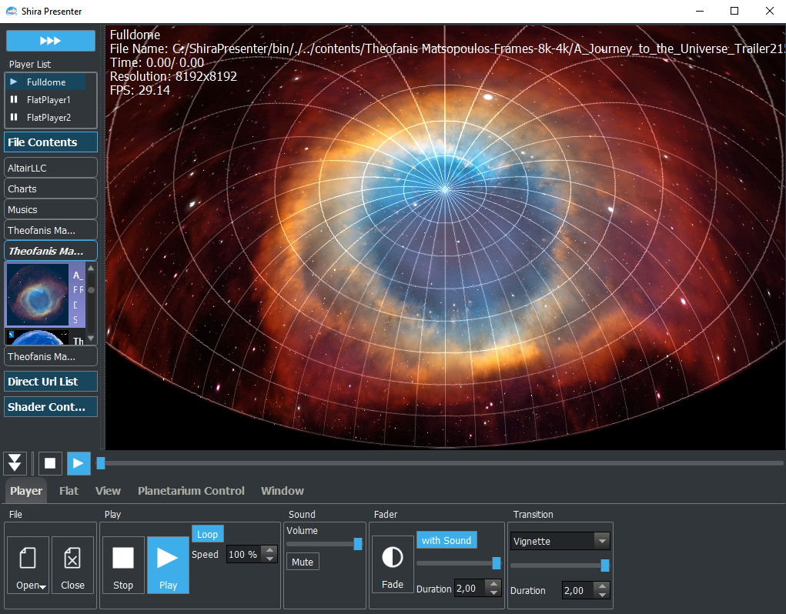Screen dimensions: 786x614
Task: Close the current file
Action: [x=72, y=565]
